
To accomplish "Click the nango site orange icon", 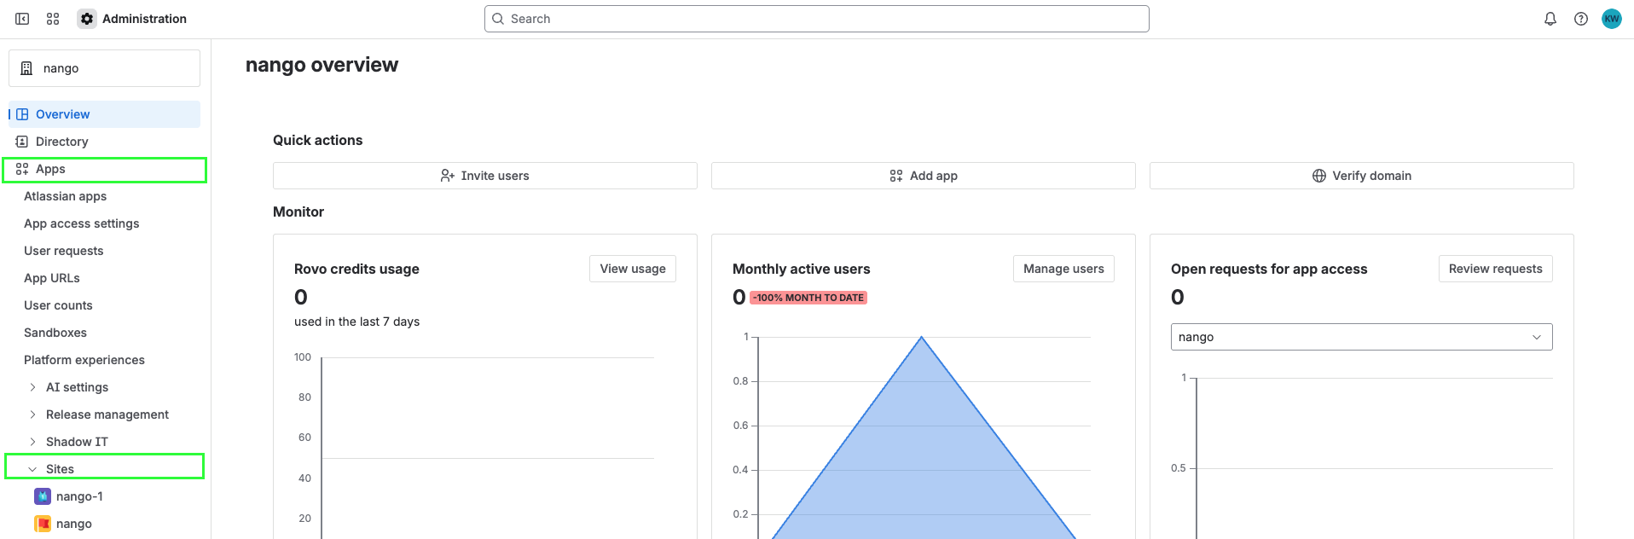I will tap(43, 524).
